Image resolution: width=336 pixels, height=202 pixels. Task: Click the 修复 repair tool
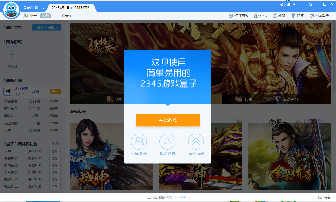[x=297, y=16]
